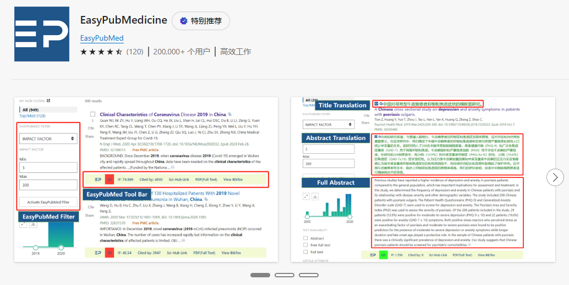This screenshot has width=569, height=285.
Task: Open PDF(Full Text) in the Cited by: 4030 row
Action: click(206, 179)
